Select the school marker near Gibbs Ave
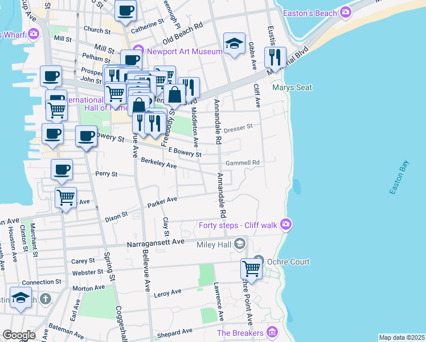Screen dimensions: 426x342 coord(234,44)
